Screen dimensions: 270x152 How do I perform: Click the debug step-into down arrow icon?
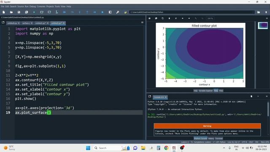(x=80, y=12)
